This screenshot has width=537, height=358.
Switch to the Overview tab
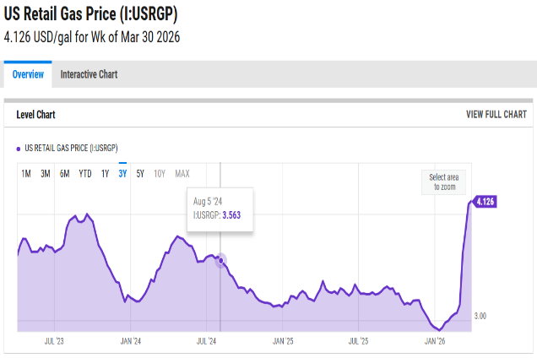[28, 74]
